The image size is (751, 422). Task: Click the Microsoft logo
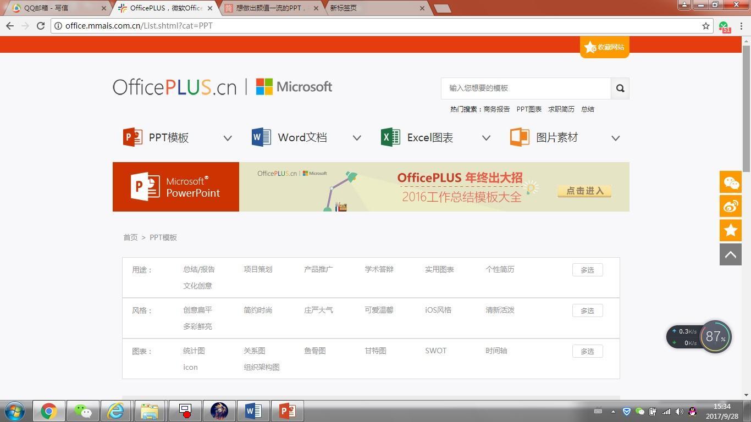pos(294,87)
